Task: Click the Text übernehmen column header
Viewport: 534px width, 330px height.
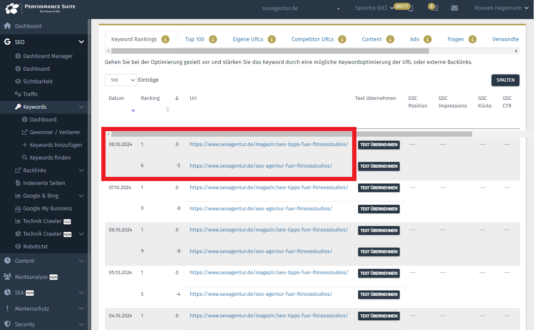Action: tap(375, 98)
